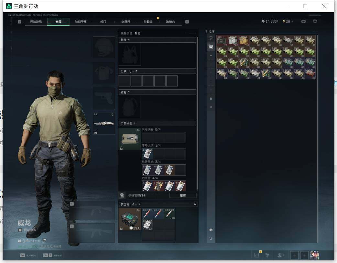Image resolution: width=337 pixels, height=263 pixels.
Task: Select the equipped knife slot
Action: tap(104, 123)
